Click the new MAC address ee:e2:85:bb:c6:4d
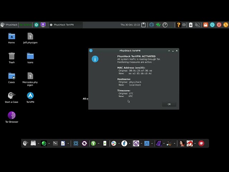Image resolution: width=229 pixels, height=172 pixels. 140,73
